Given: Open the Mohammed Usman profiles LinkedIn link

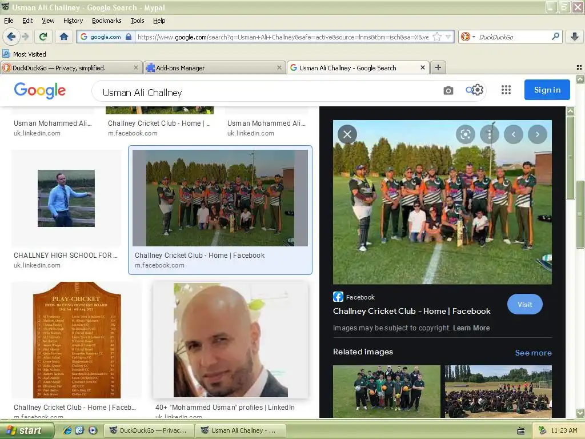Looking at the screenshot, I should 225,407.
